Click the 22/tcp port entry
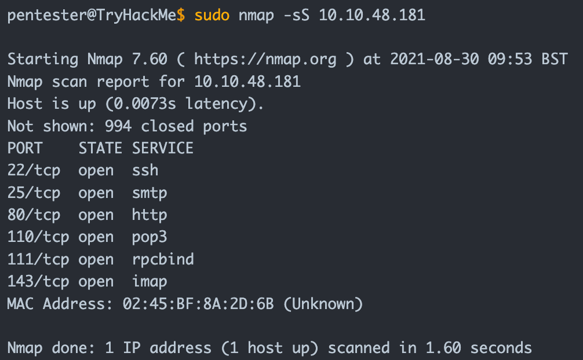The height and width of the screenshot is (360, 583). pos(34,170)
